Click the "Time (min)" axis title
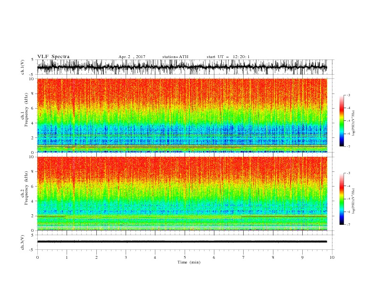Screen dimensions: 374x289 point(189,262)
